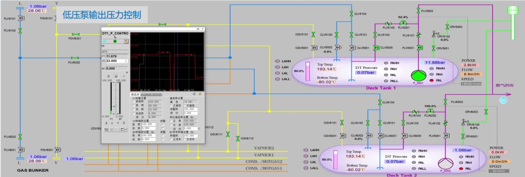
Task: Enable the 负偏差 deviation checkbox
Action: point(185,105)
